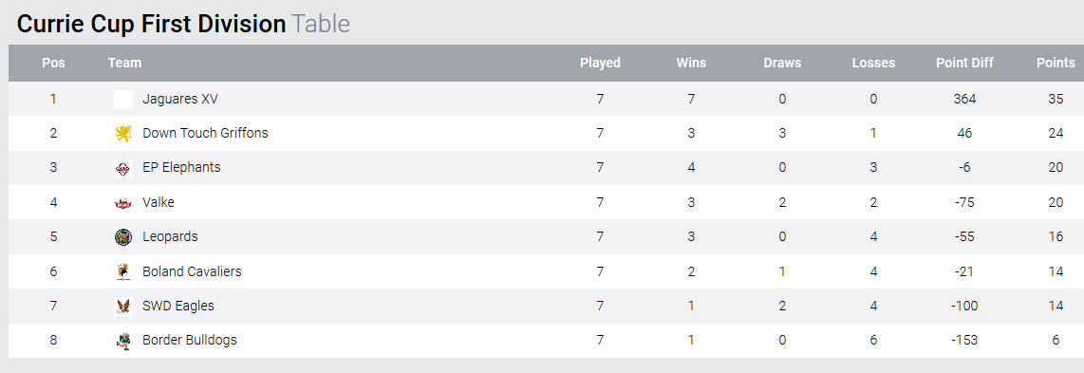Click the Boland Cavaliers team logo
1084x373 pixels.
[123, 272]
